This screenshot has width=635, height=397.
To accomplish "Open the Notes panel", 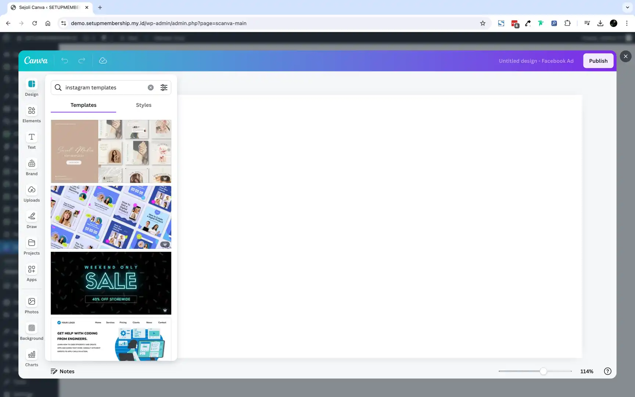I will 62,371.
